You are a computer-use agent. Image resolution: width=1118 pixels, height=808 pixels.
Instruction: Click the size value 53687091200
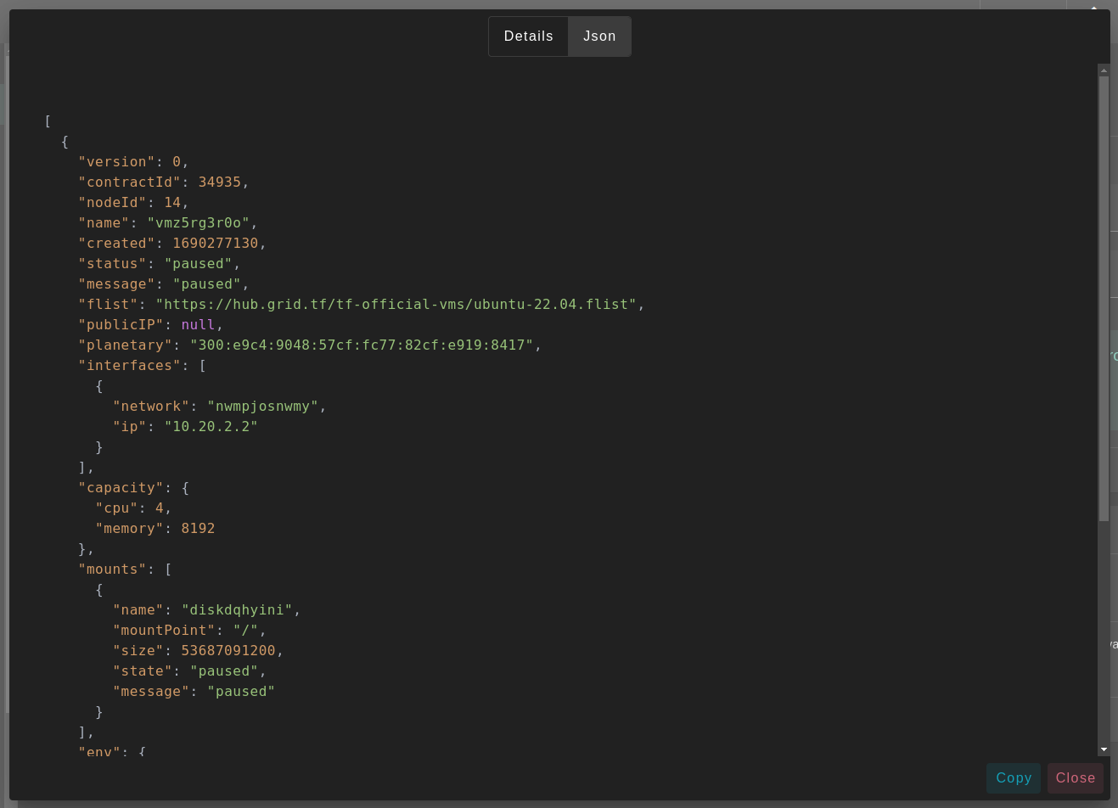pyautogui.click(x=228, y=651)
